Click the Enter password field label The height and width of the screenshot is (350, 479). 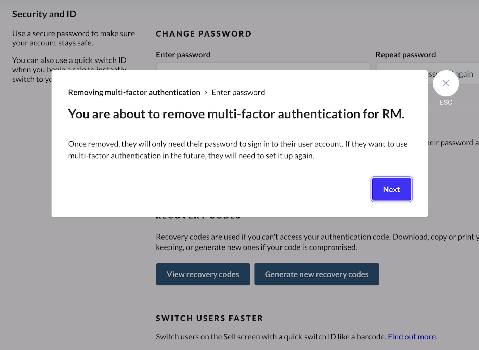(183, 55)
